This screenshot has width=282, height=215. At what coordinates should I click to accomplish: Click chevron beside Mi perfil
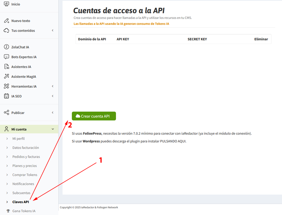pos(7,139)
